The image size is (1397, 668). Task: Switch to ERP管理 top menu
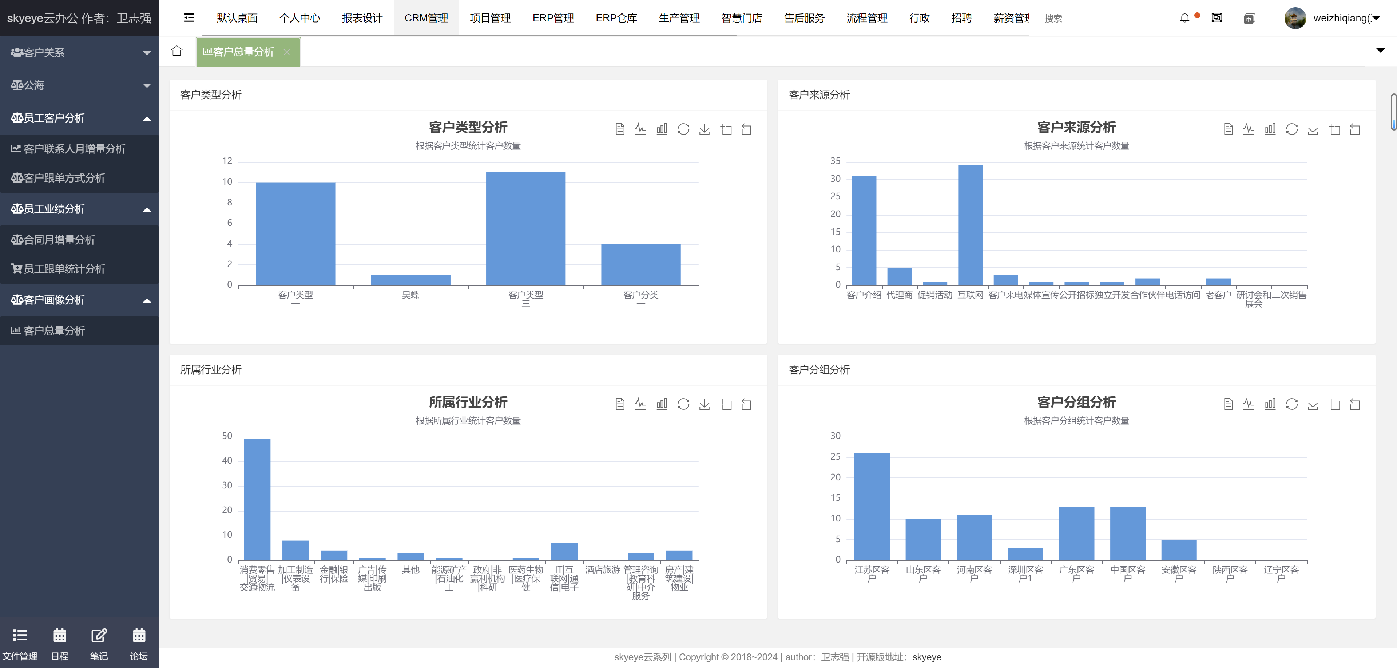coord(553,18)
